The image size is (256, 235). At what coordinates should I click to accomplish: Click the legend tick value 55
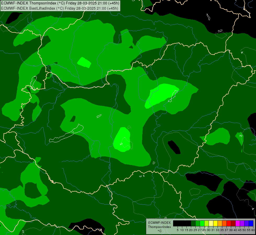249,230
